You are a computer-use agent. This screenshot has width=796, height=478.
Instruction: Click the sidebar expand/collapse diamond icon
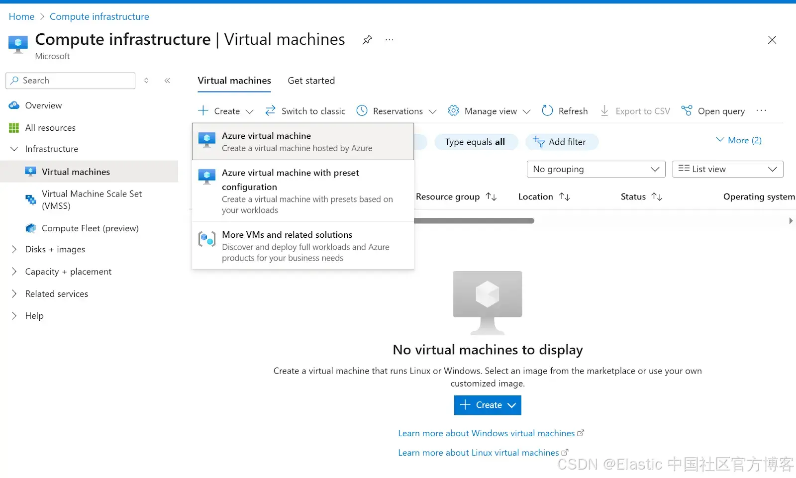(x=146, y=81)
